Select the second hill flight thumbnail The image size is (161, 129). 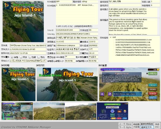[x=81, y=111]
